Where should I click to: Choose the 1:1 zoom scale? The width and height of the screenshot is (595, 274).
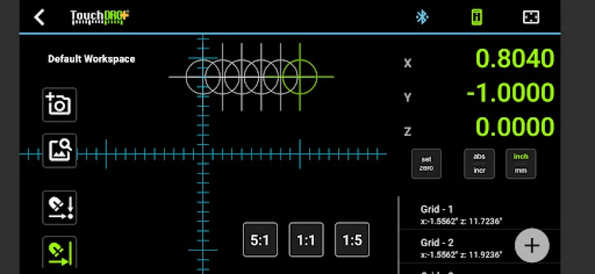(306, 240)
